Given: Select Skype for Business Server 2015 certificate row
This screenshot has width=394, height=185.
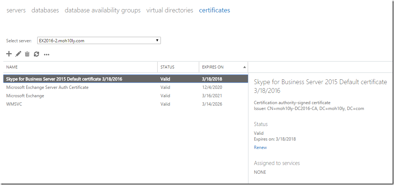Looking at the screenshot, I should 125,79.
